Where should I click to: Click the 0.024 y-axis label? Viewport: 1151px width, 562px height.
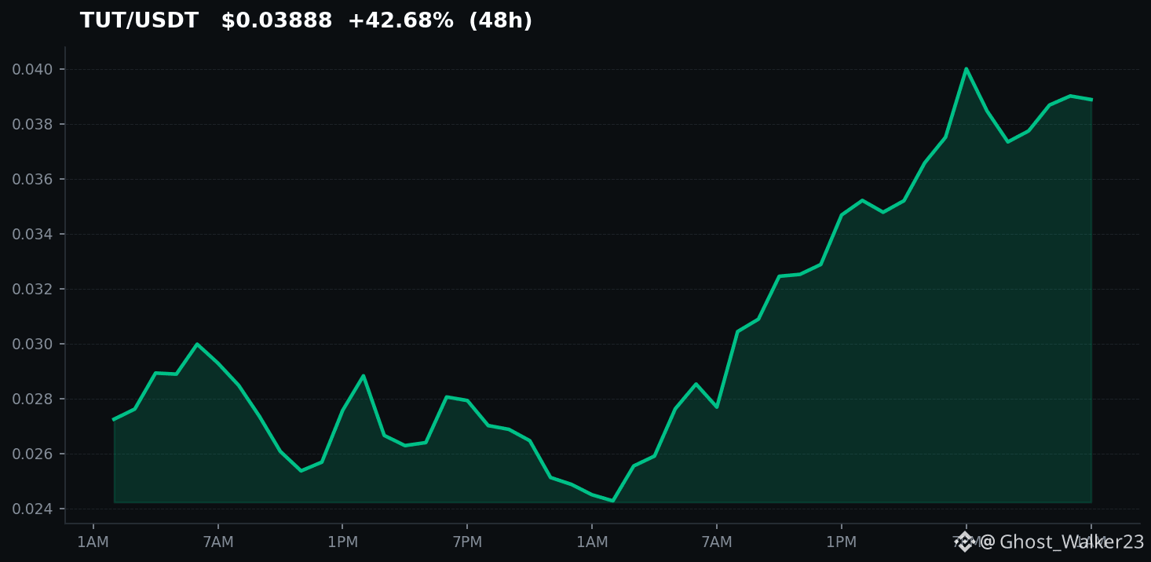32,509
